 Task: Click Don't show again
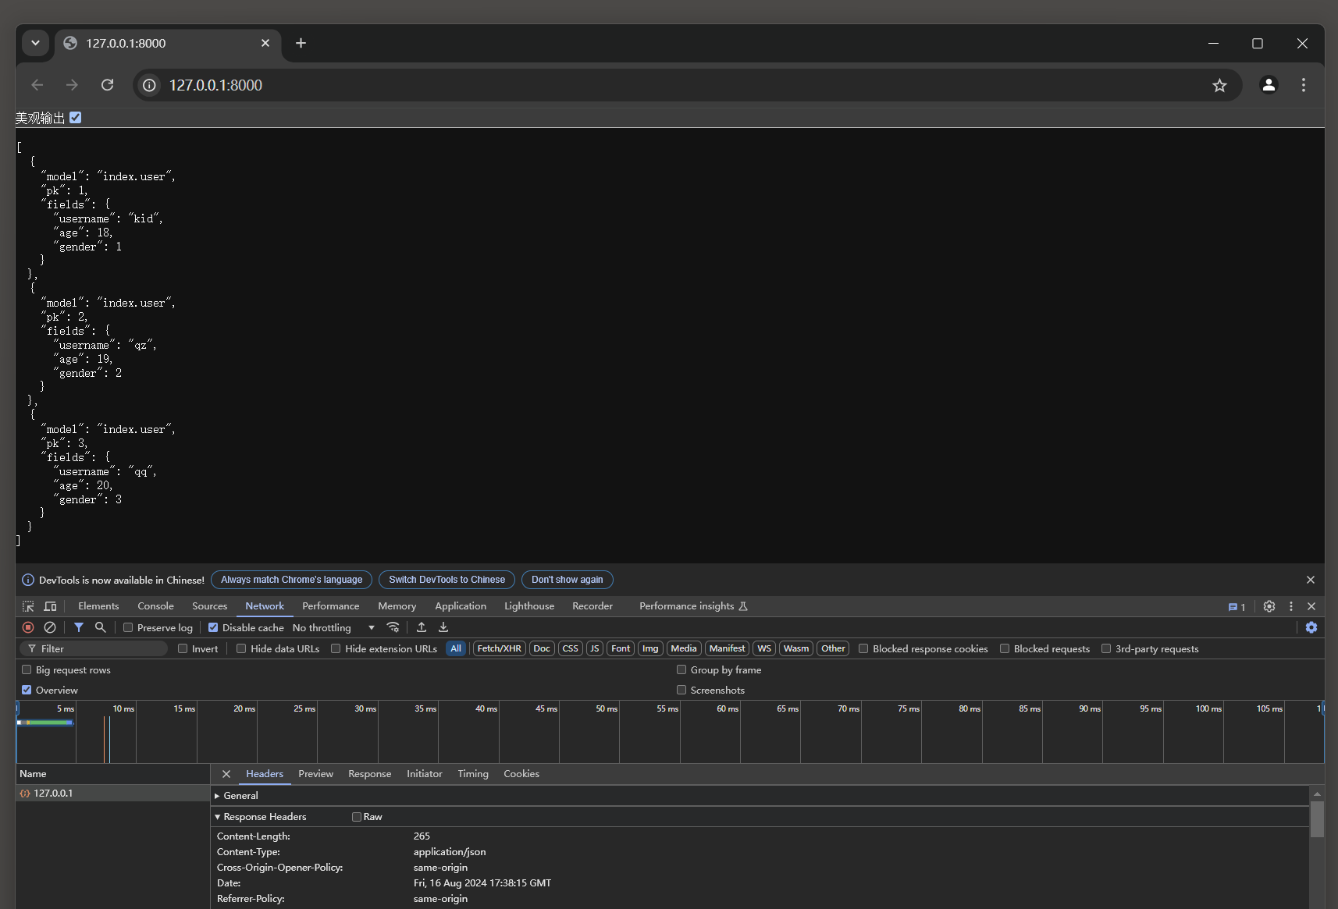click(568, 580)
